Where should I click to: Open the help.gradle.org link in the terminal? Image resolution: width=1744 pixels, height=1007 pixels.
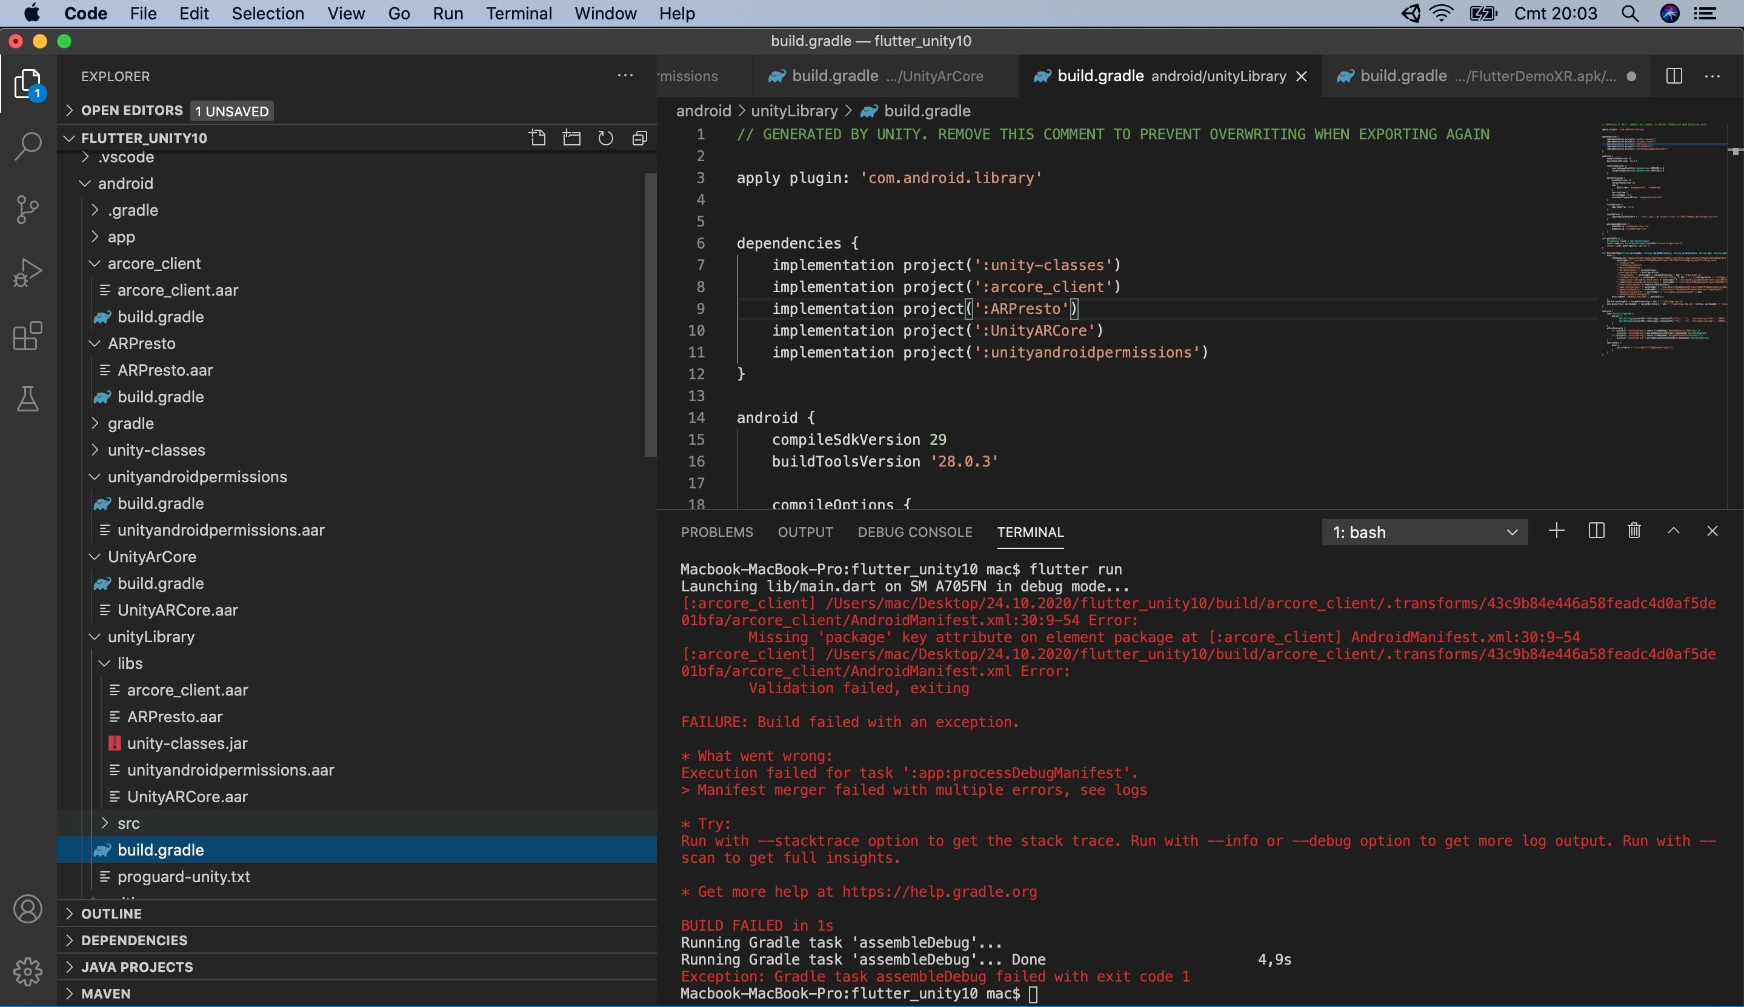pyautogui.click(x=940, y=891)
